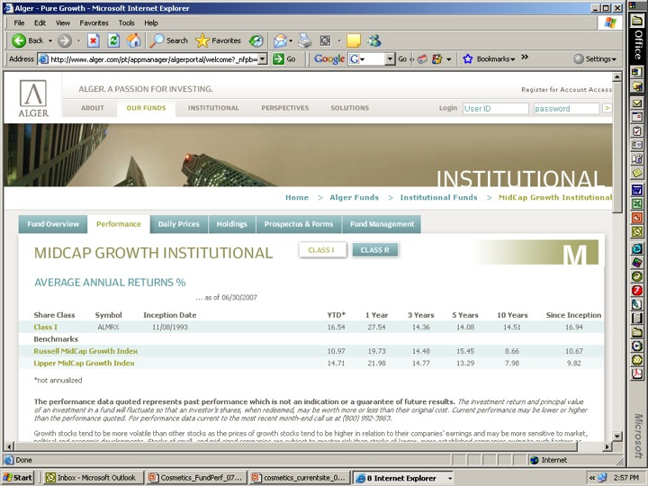The height and width of the screenshot is (486, 648).
Task: Select the CLASS I button
Action: (322, 250)
